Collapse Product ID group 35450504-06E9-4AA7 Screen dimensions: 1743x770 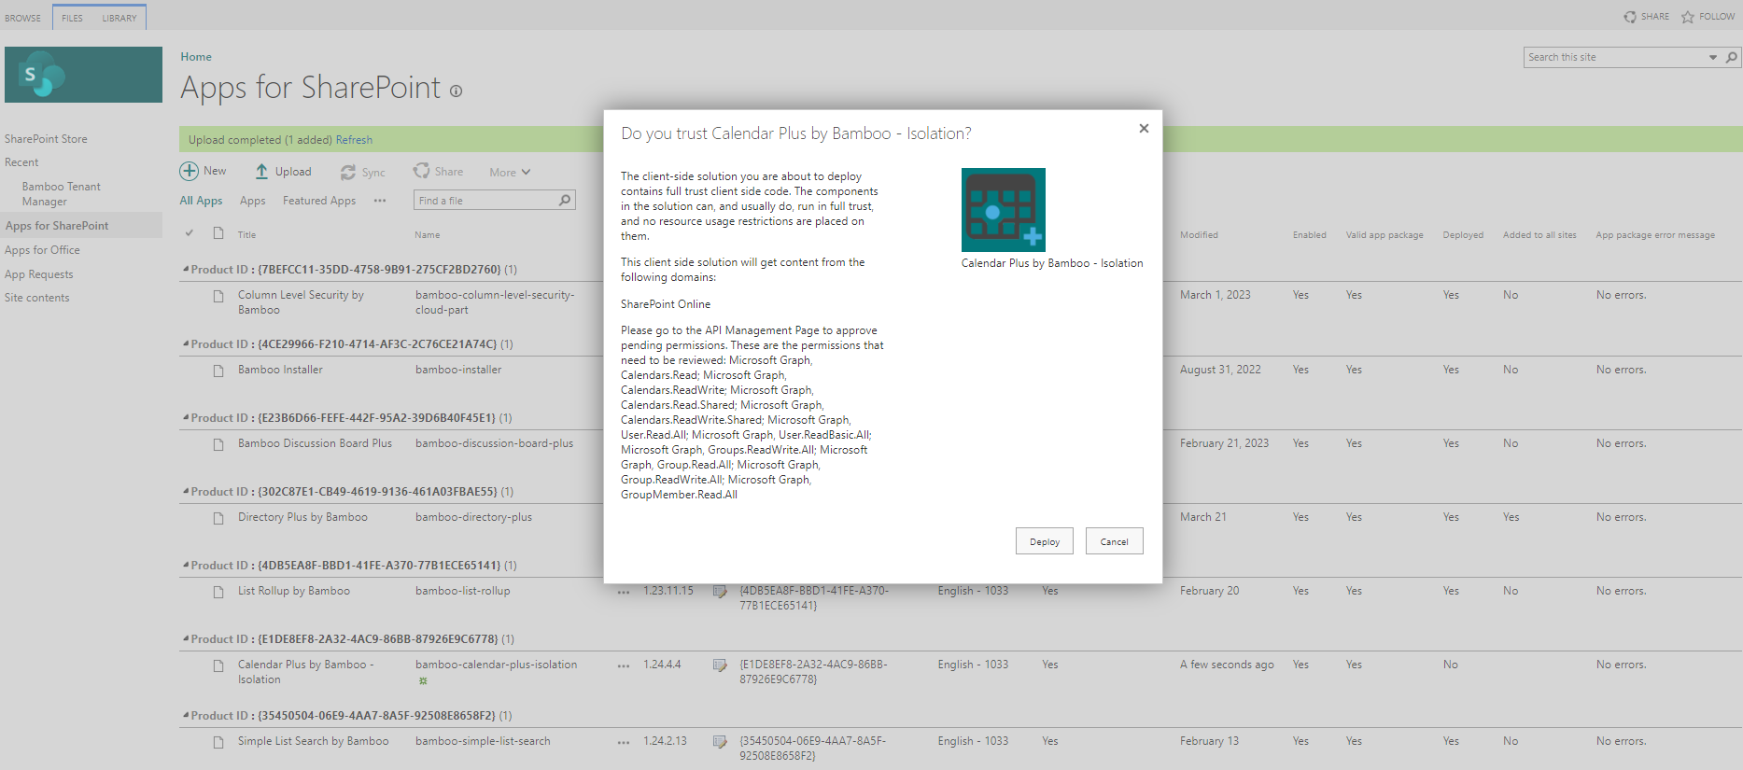(x=186, y=716)
